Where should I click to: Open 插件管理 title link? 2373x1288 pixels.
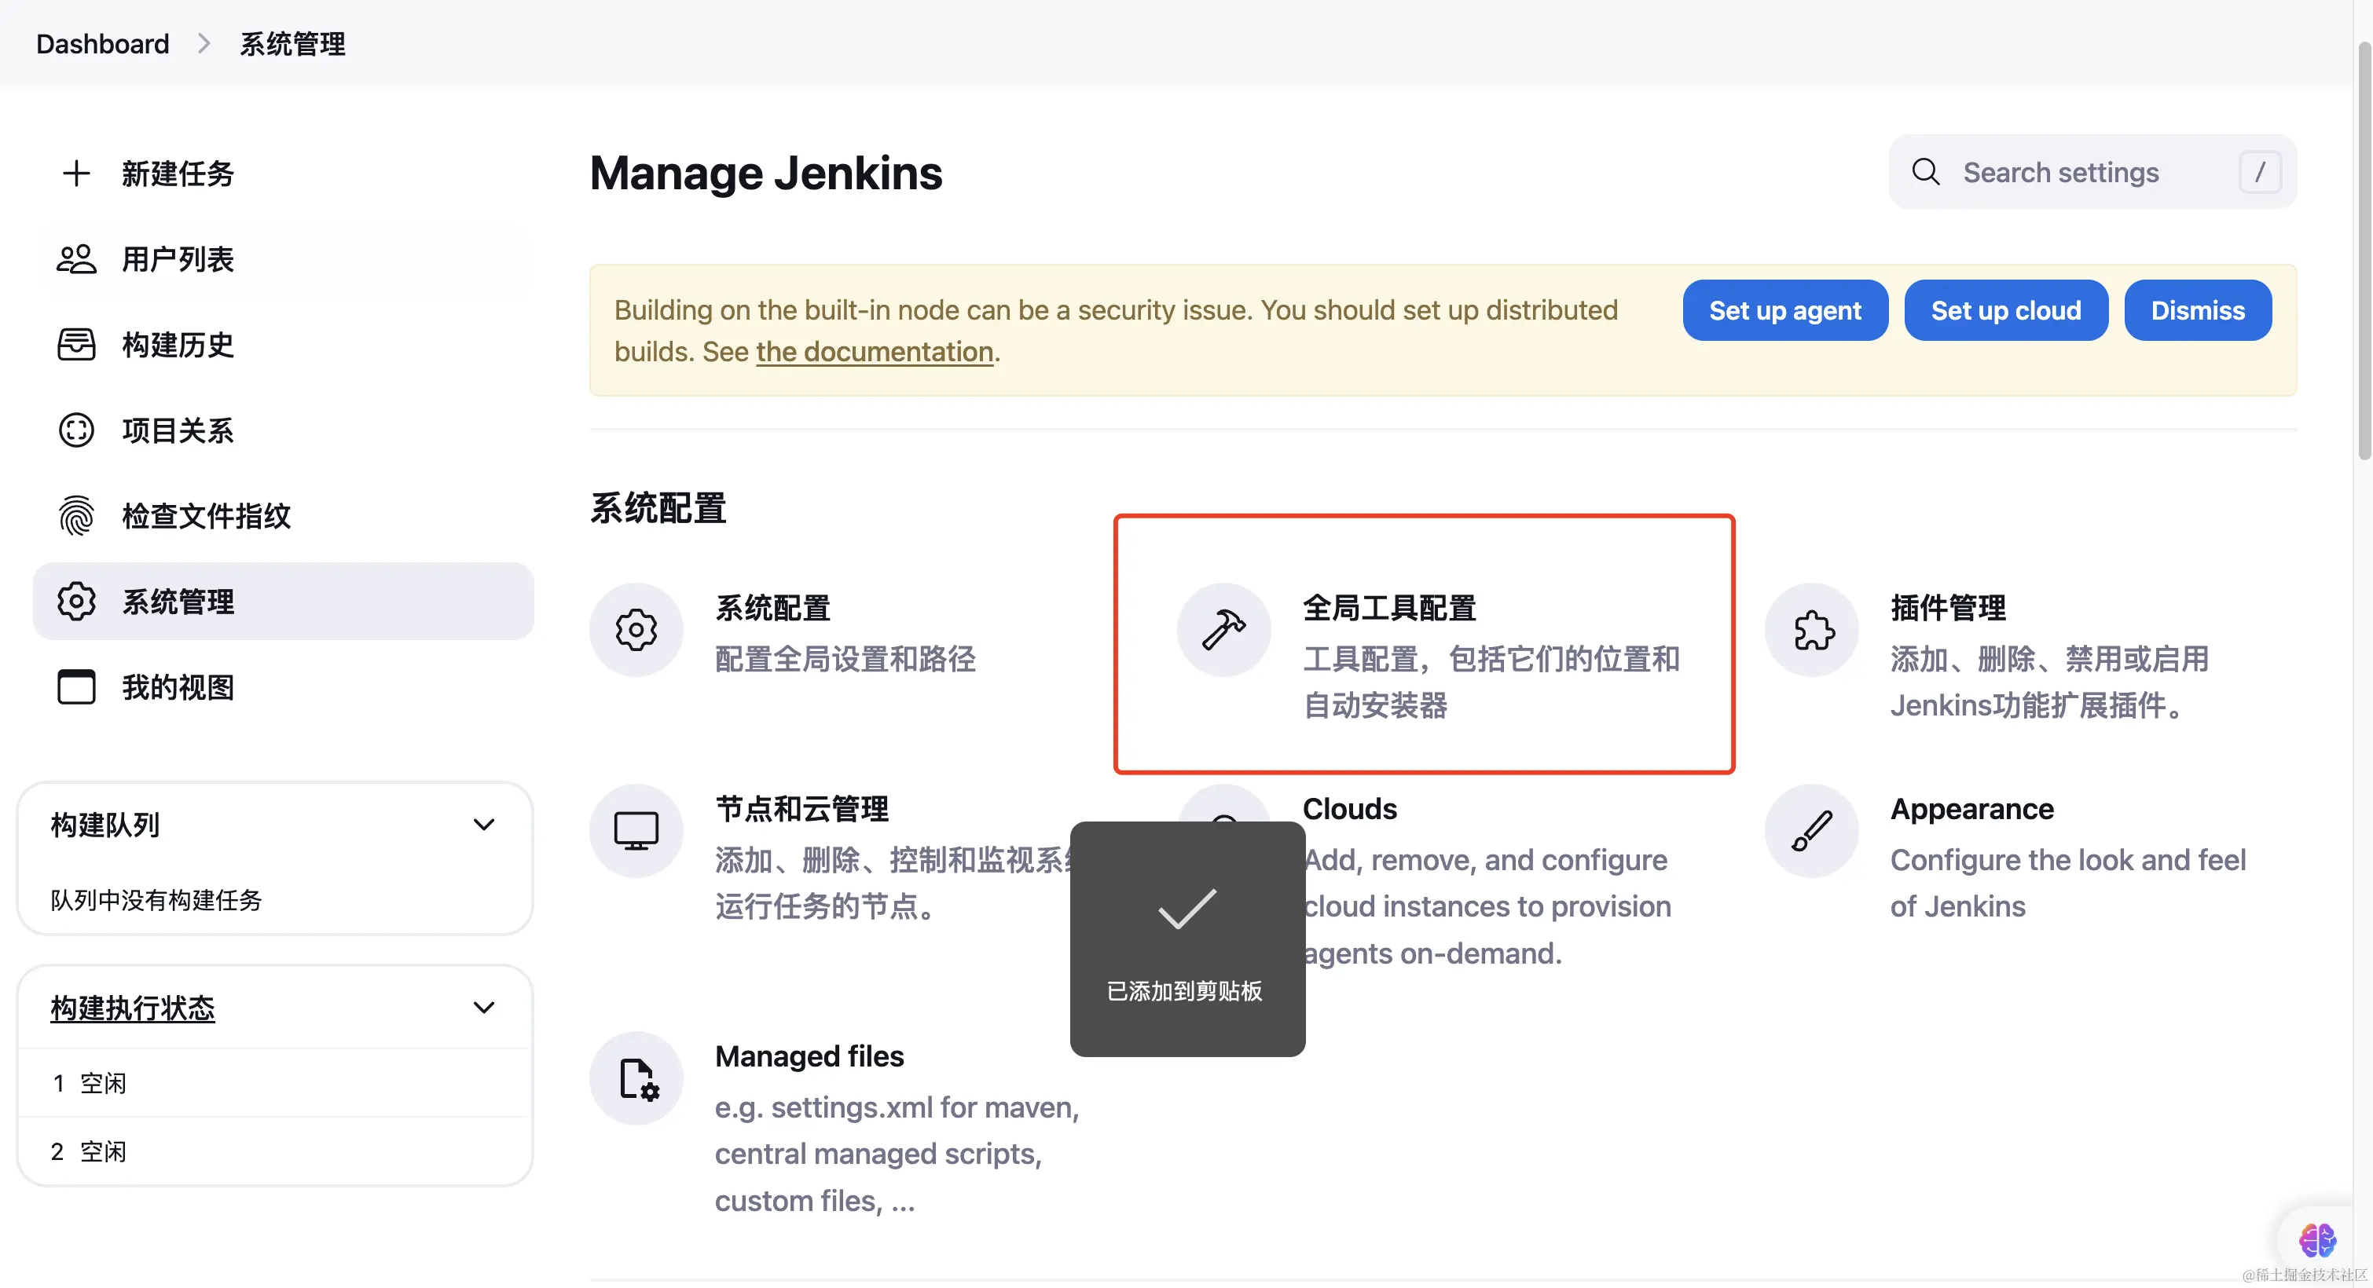coord(1949,608)
